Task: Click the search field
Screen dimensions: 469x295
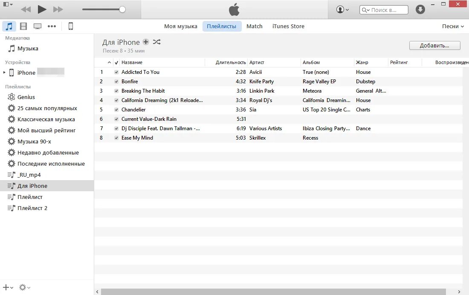Action: coord(384,10)
